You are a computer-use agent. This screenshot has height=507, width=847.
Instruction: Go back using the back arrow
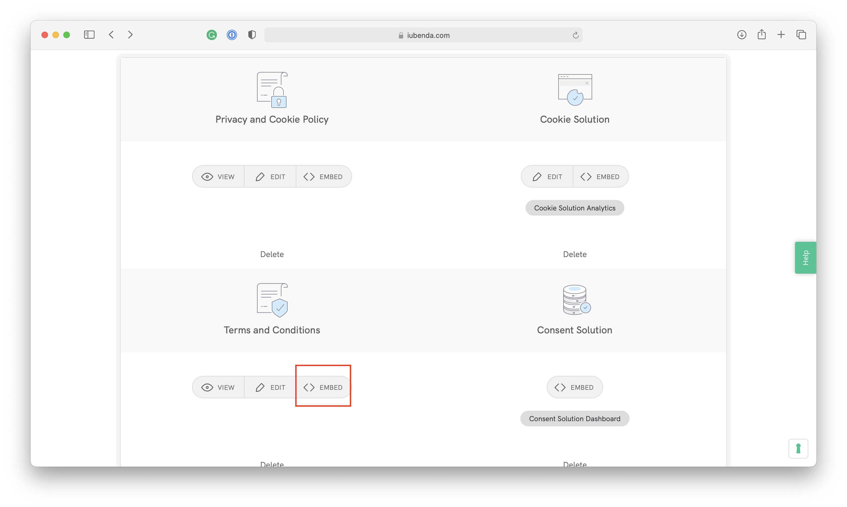point(111,35)
